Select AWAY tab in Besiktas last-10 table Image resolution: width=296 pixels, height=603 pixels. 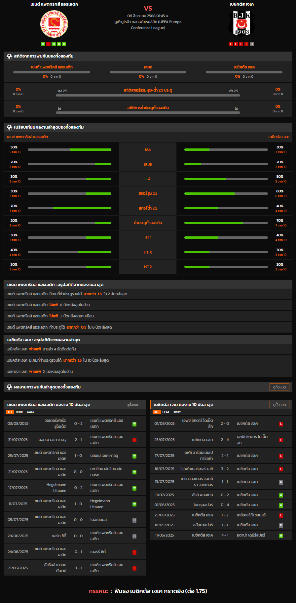tap(177, 412)
